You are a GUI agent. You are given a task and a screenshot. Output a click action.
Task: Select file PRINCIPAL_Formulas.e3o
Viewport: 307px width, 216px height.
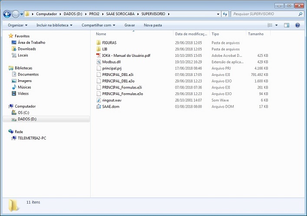[123, 94]
